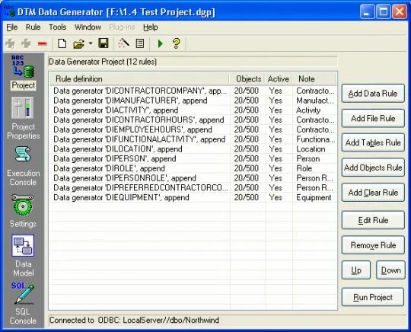Sort by the Rule definition column header
This screenshot has width=411, height=332.
click(139, 79)
